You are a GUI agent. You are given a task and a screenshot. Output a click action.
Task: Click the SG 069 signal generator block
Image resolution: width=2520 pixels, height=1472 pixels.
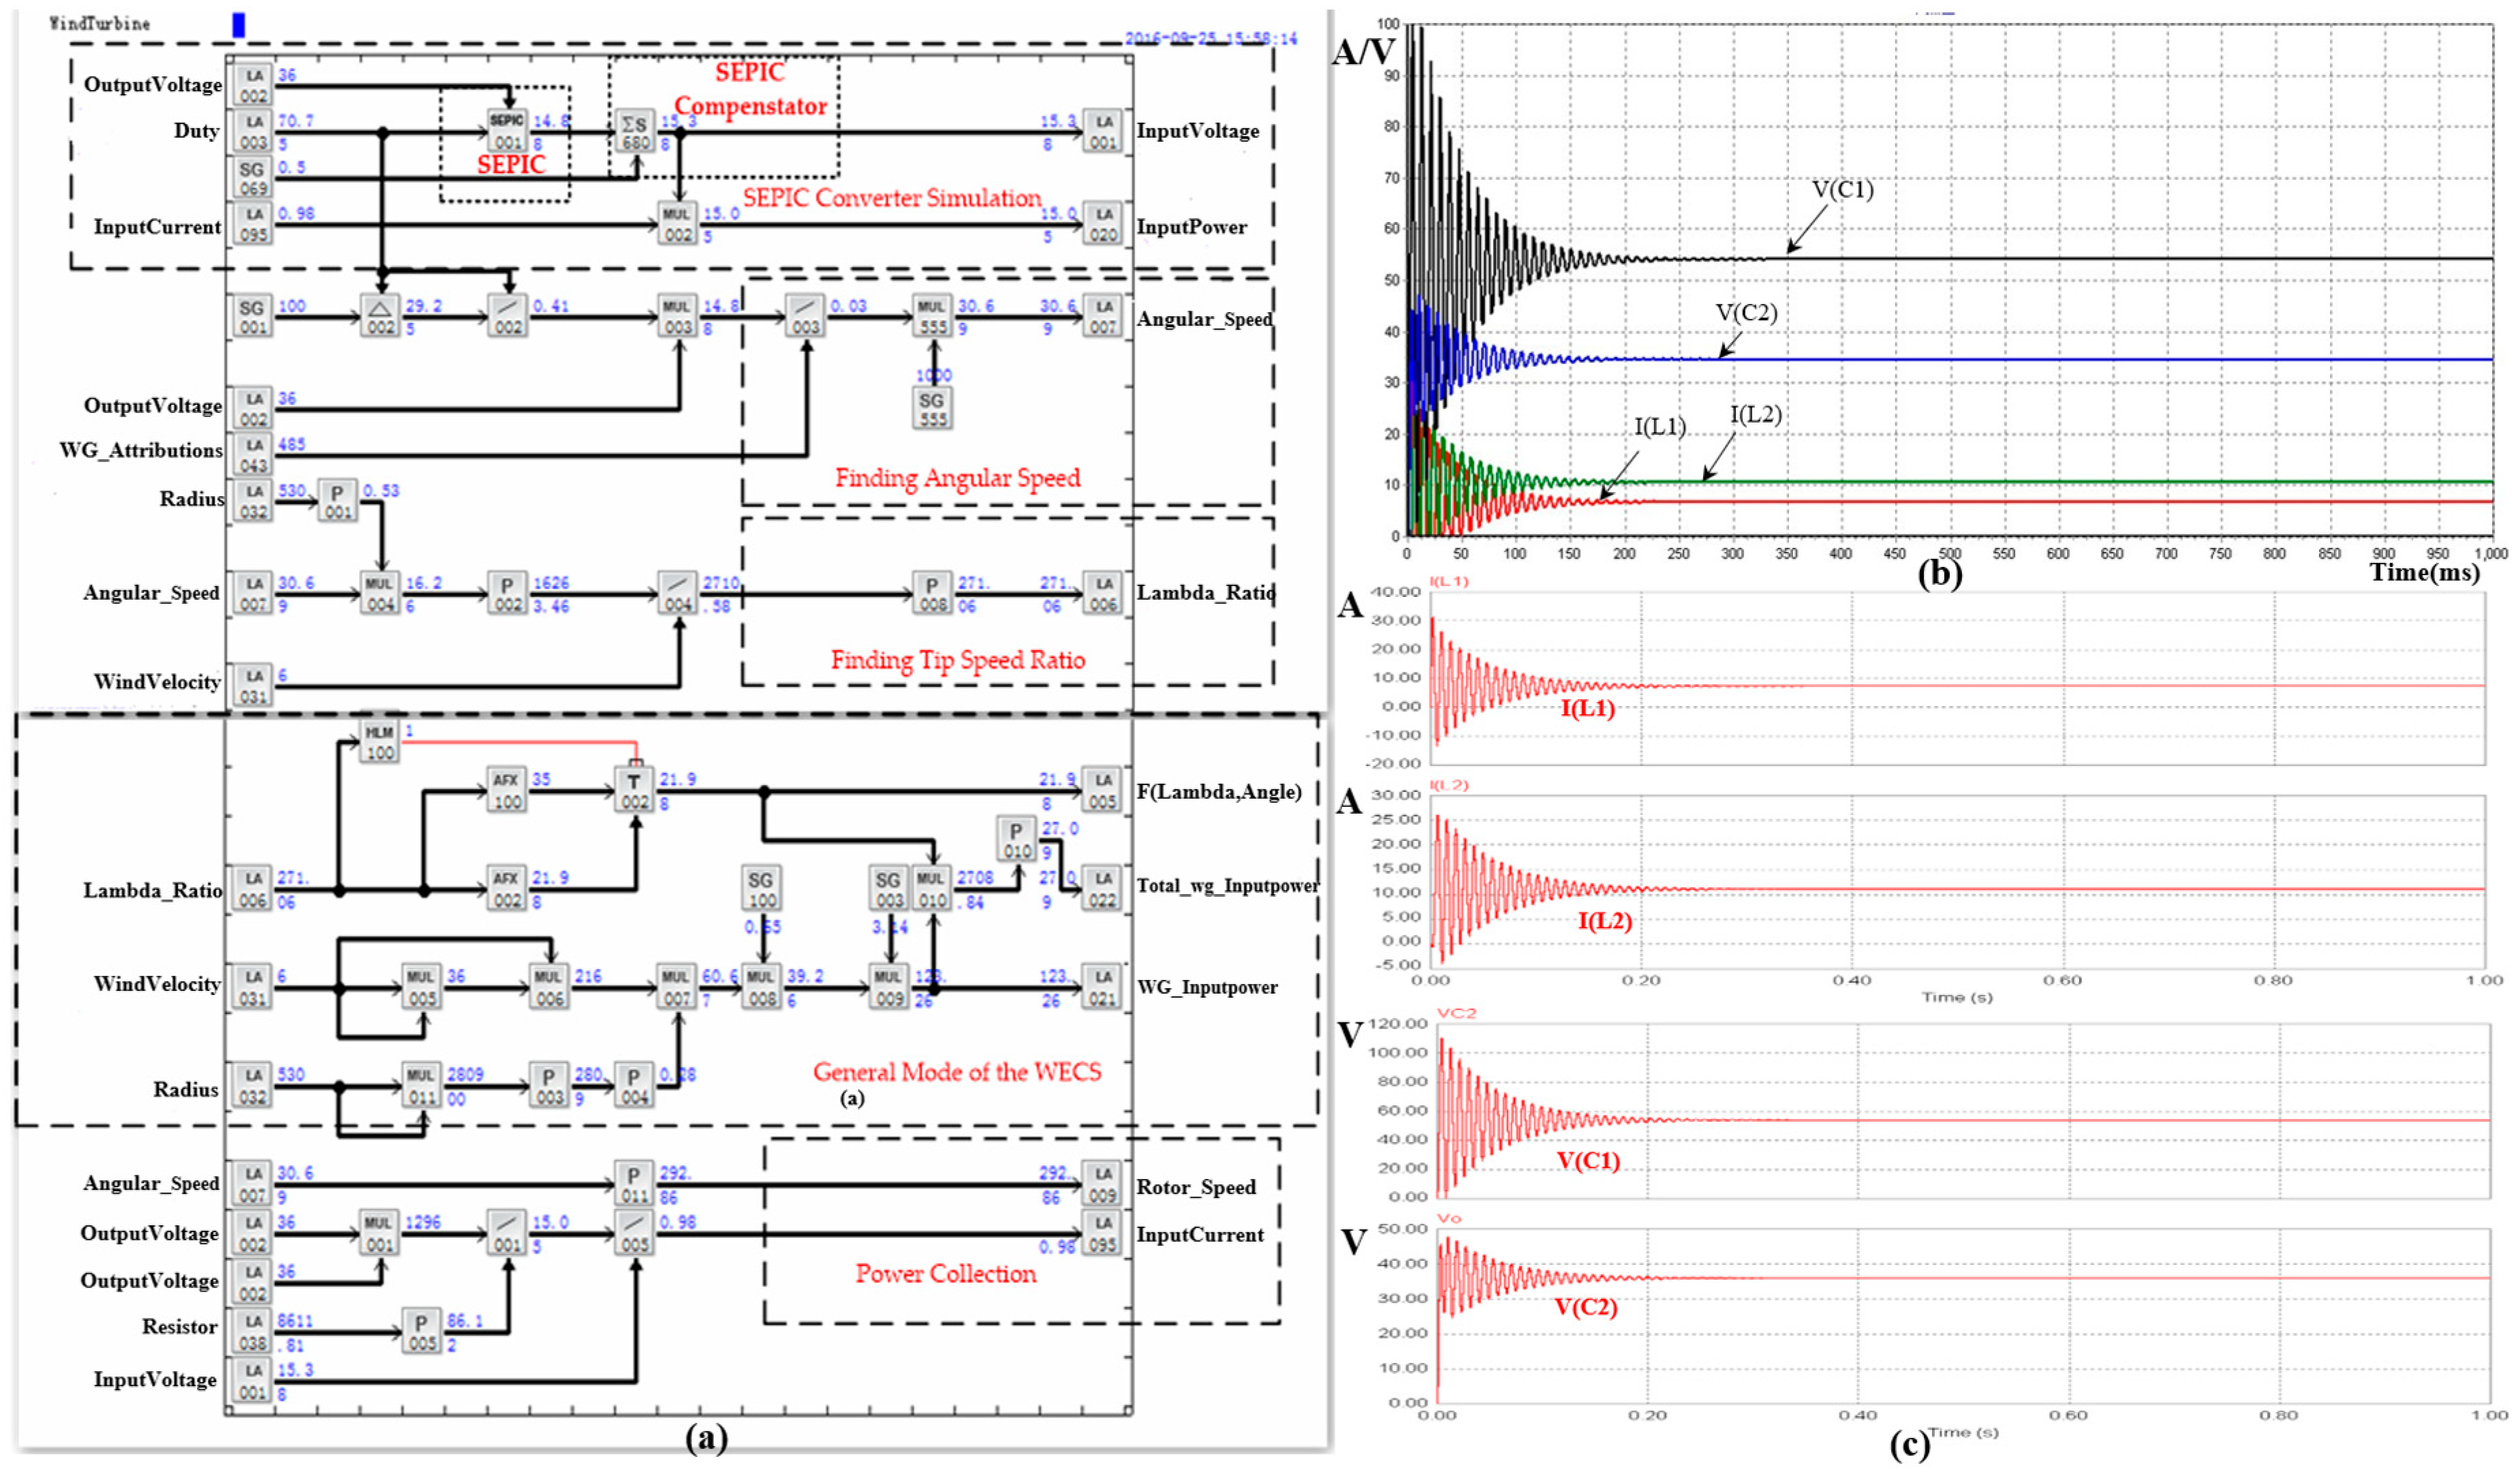(x=253, y=177)
